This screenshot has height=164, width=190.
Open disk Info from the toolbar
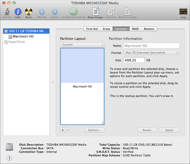point(18,12)
